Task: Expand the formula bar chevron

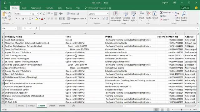Action: click(x=197, y=28)
